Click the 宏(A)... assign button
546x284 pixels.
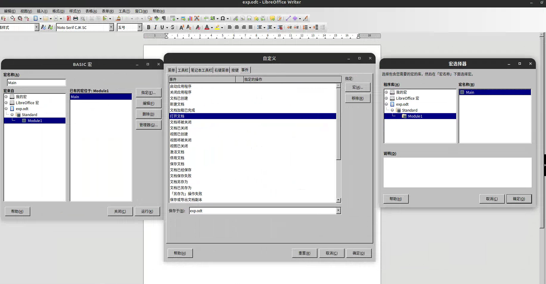pyautogui.click(x=358, y=87)
